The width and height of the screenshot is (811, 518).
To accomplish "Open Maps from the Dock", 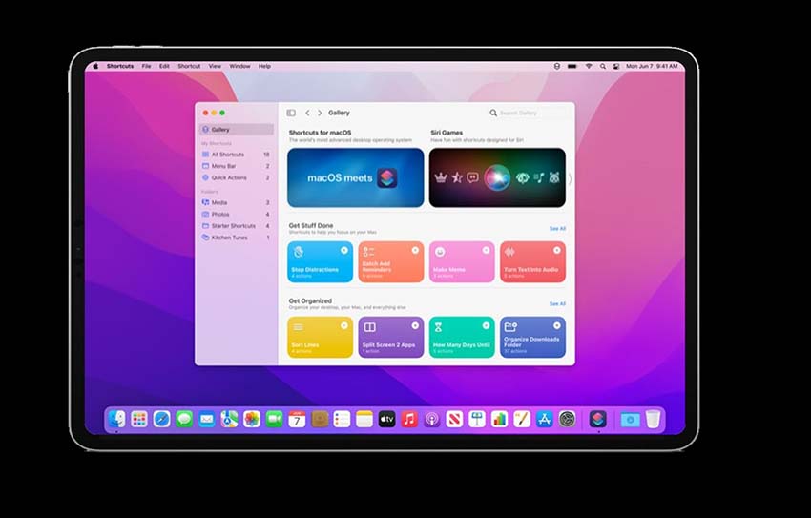I will (229, 419).
